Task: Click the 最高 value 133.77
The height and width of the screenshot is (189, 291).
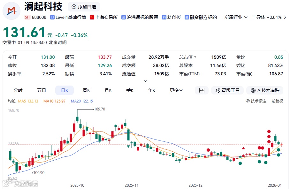Action: [x=105, y=57]
